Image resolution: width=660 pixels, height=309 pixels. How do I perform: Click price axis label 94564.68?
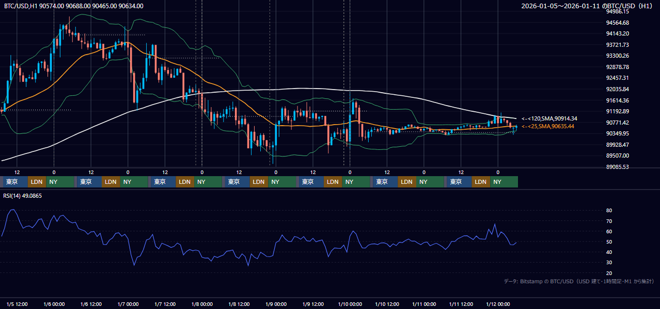617,23
